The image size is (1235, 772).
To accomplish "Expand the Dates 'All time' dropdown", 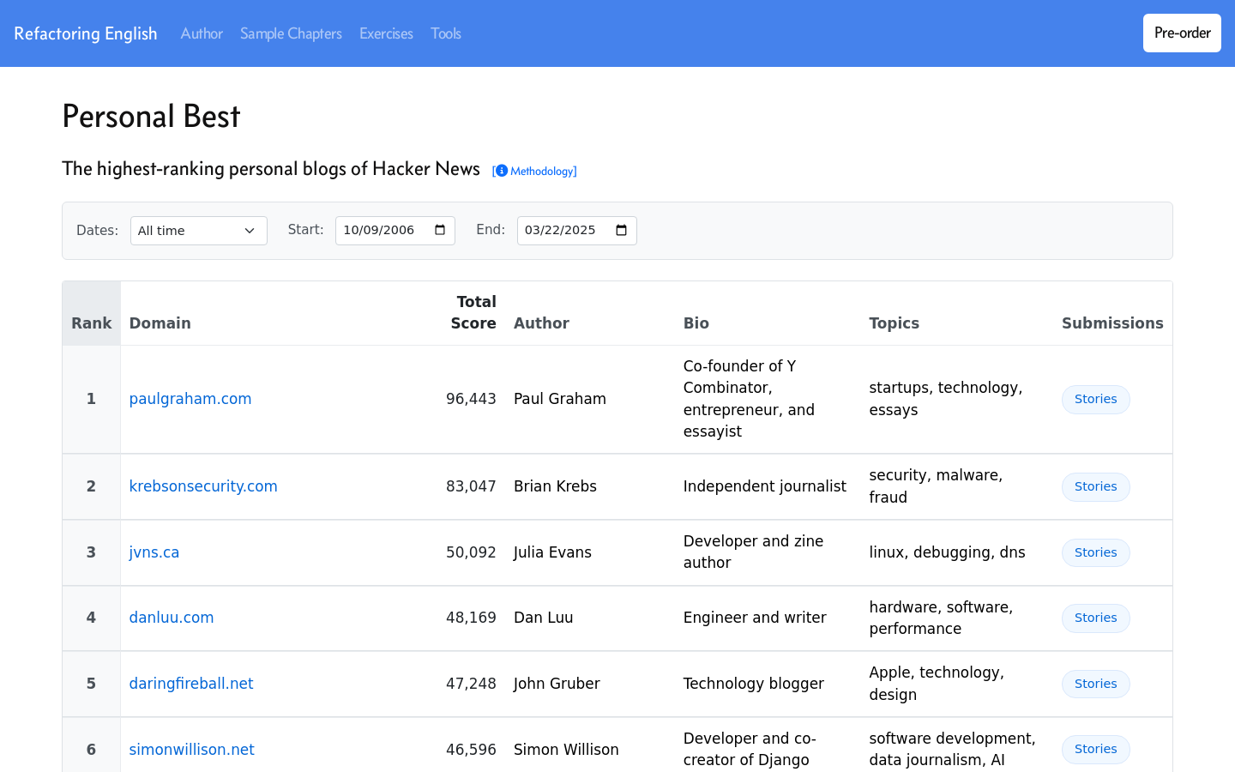I will coord(199,231).
